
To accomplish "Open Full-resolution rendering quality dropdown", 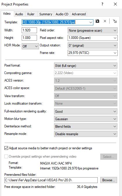I will tap(86, 111).
